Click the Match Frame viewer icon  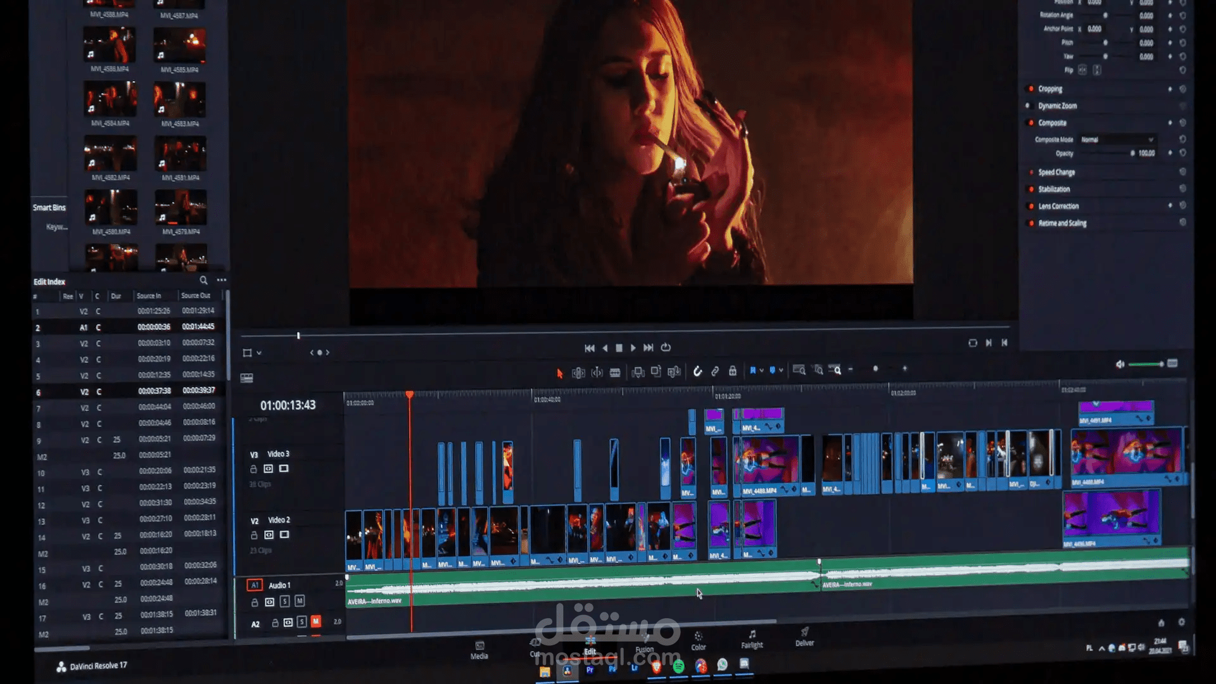(973, 343)
